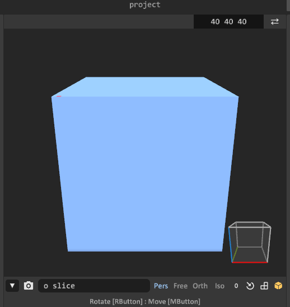Click the pink voxel at the cube corner
Viewport: 290px width, 307px height.
pos(59,96)
